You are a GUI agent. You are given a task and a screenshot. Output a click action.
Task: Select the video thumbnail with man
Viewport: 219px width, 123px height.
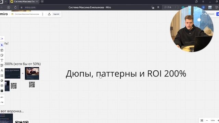click(x=32, y=73)
